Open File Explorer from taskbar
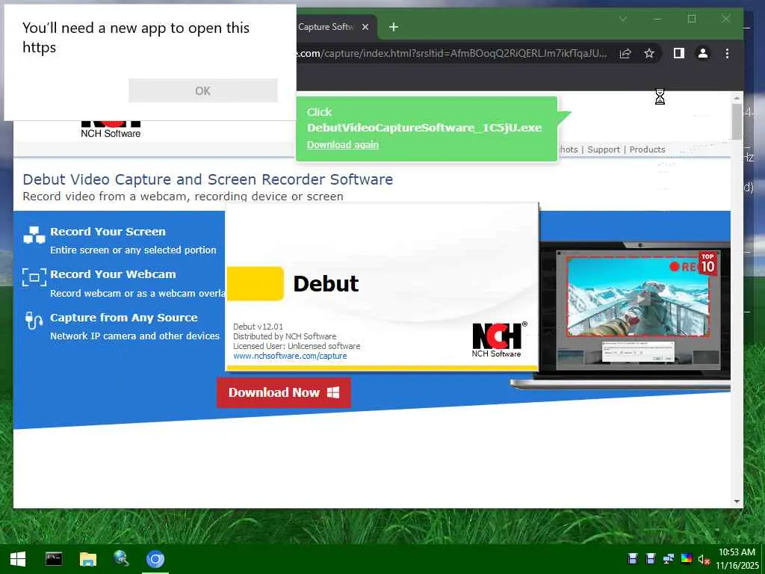 tap(88, 559)
